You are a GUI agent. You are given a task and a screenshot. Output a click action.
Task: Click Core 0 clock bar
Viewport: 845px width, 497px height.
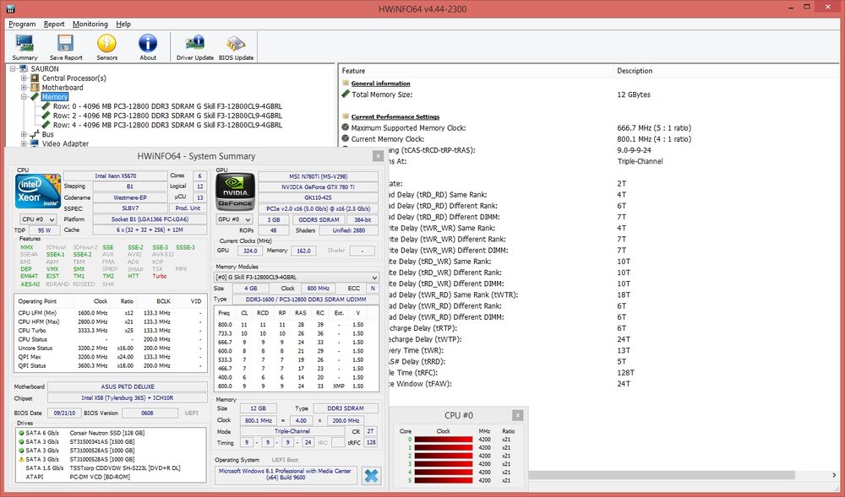tap(443, 440)
